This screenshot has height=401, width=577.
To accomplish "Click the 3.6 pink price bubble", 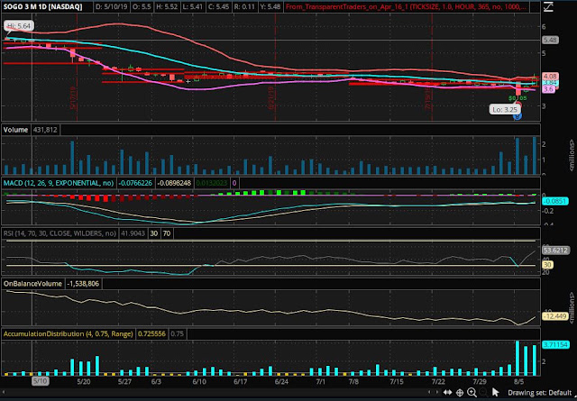I will (x=548, y=89).
